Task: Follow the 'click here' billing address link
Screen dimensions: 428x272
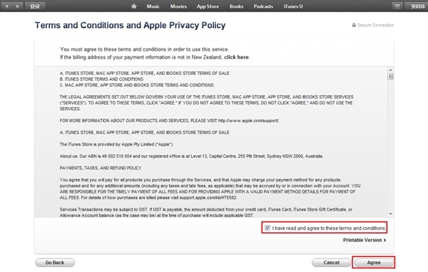Action: point(236,57)
